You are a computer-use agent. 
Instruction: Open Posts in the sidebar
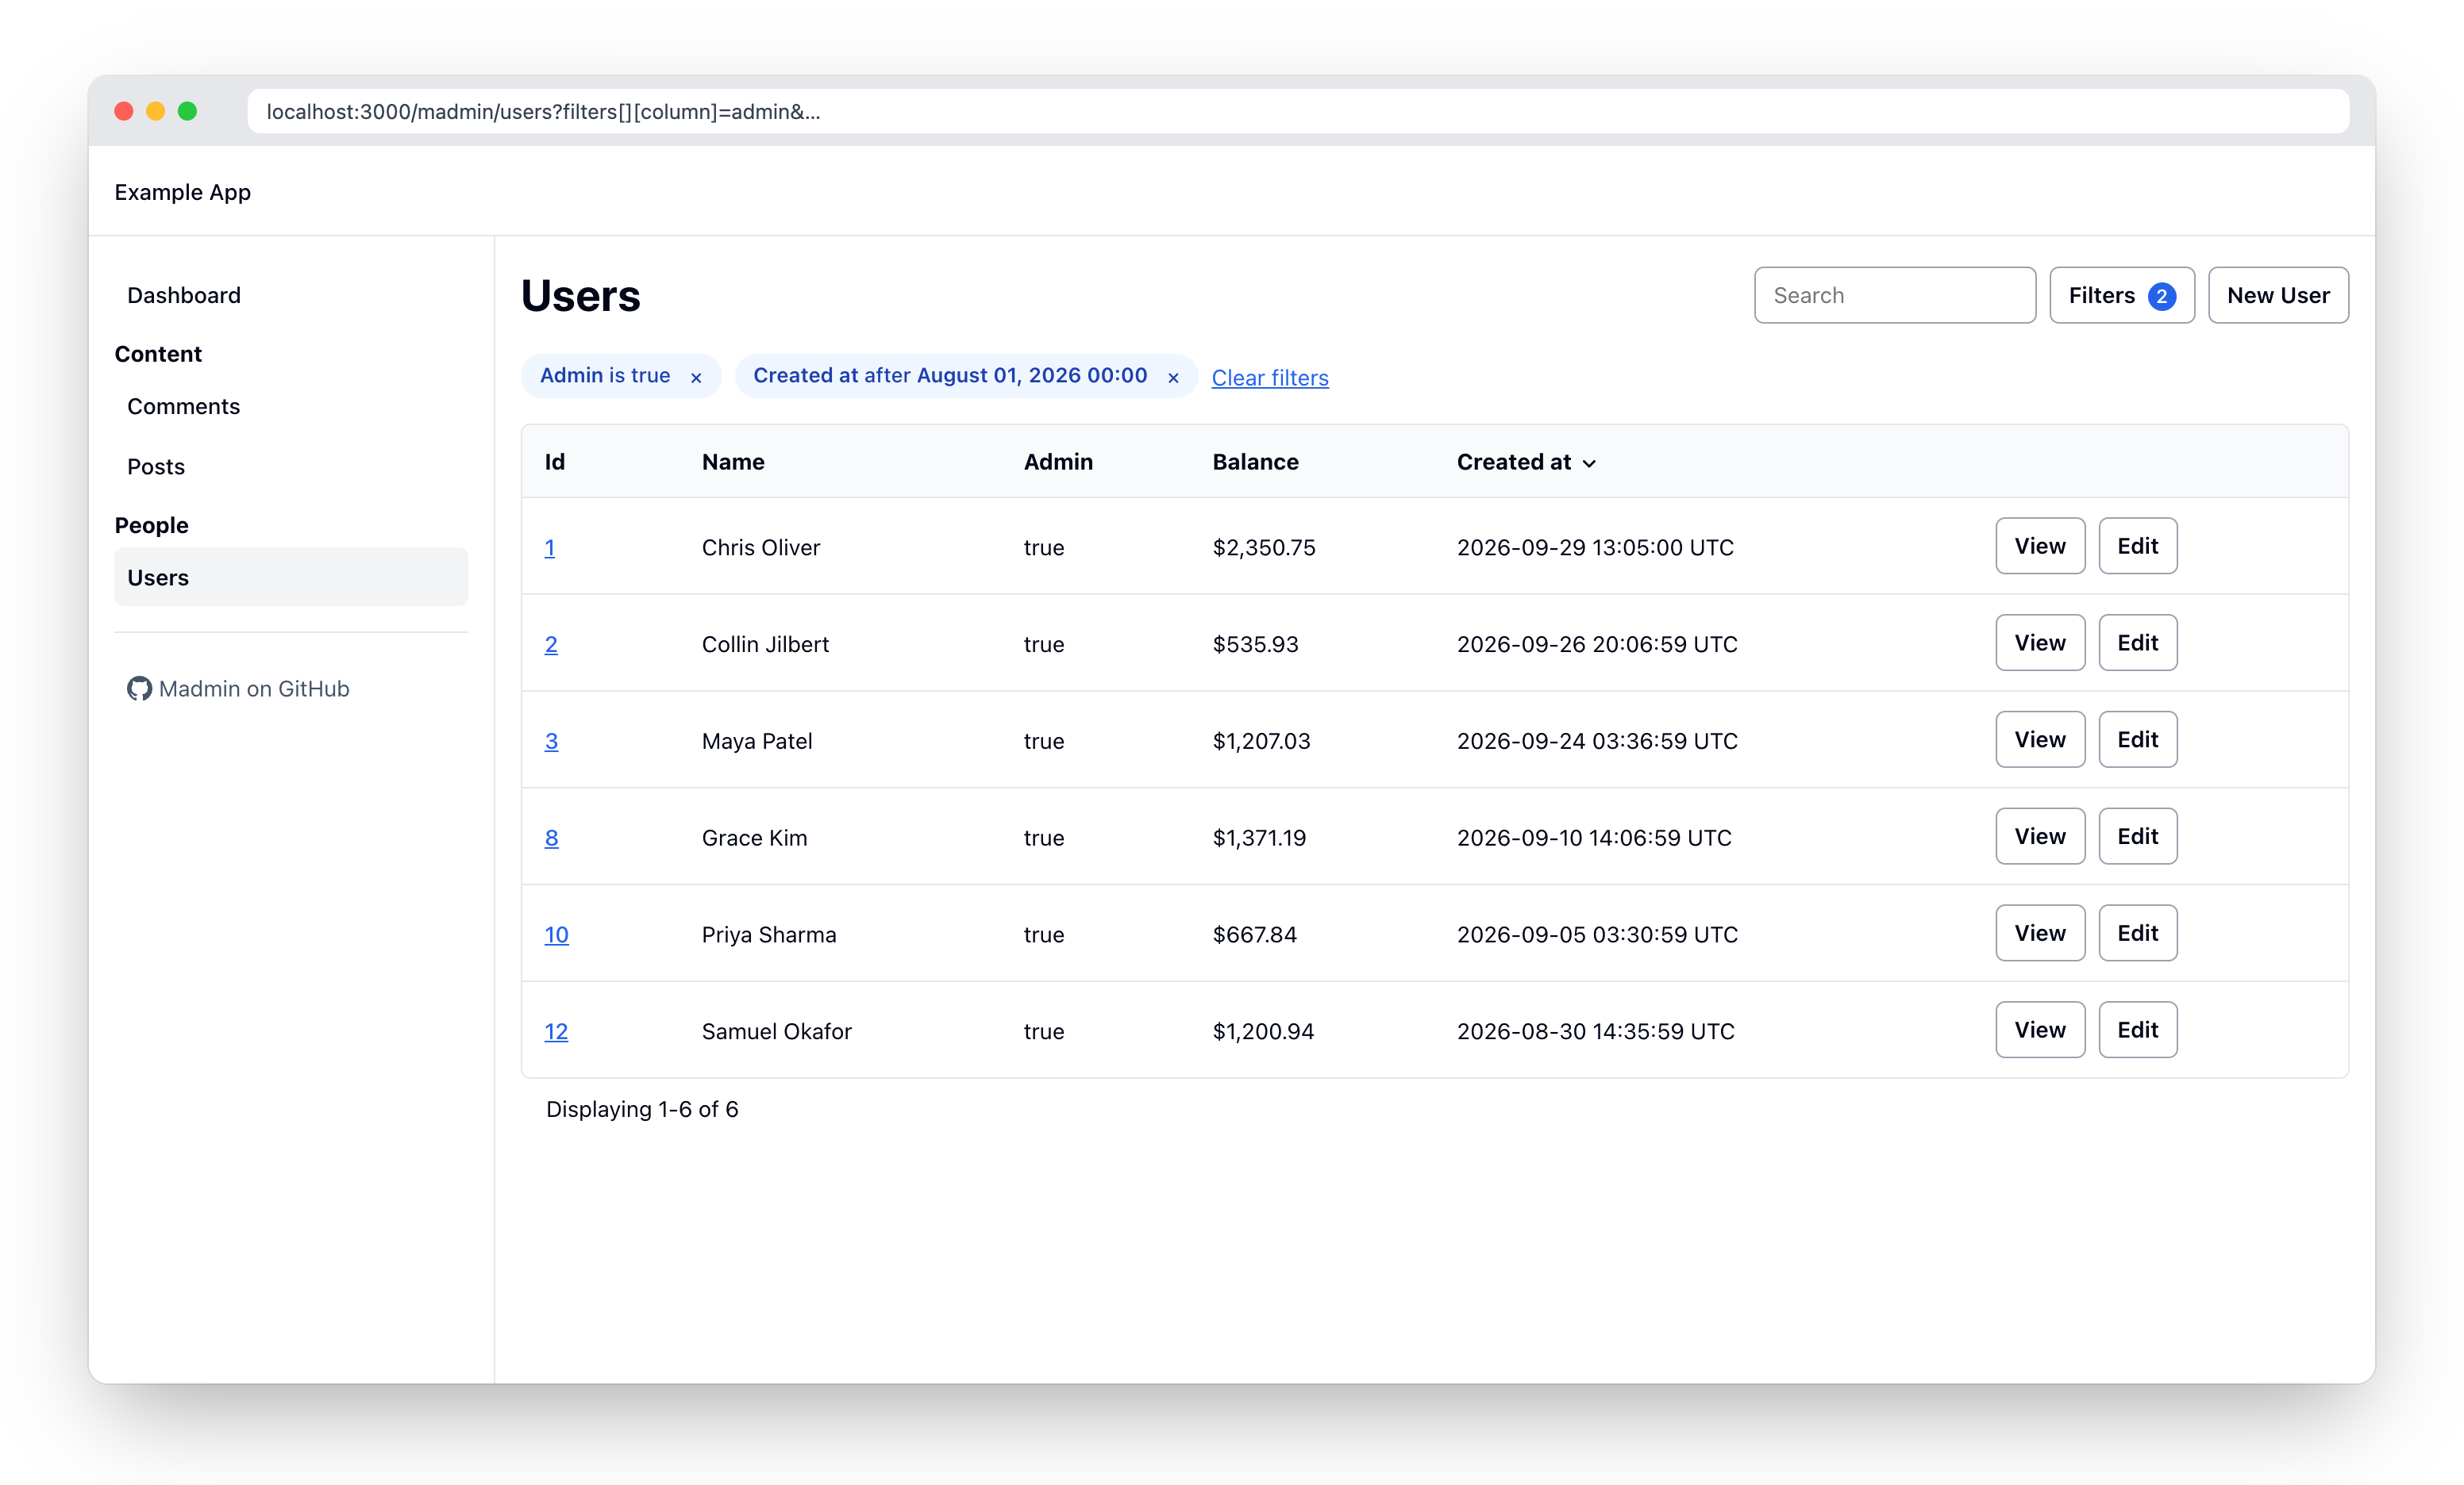(156, 466)
